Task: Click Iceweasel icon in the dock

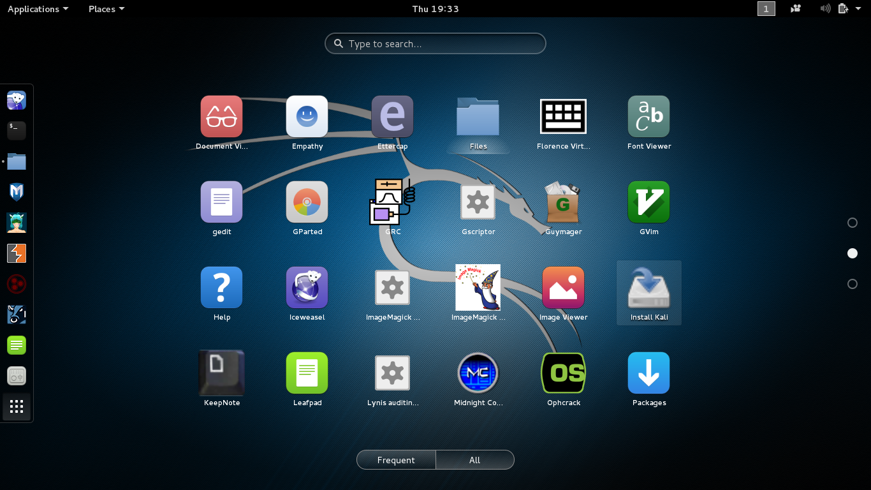Action: click(x=17, y=100)
